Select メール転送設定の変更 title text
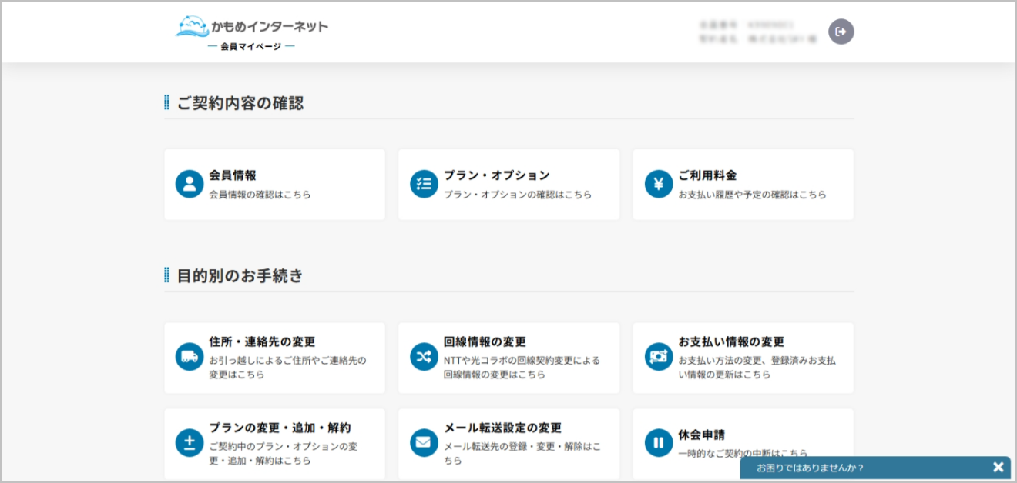 pyautogui.click(x=502, y=428)
